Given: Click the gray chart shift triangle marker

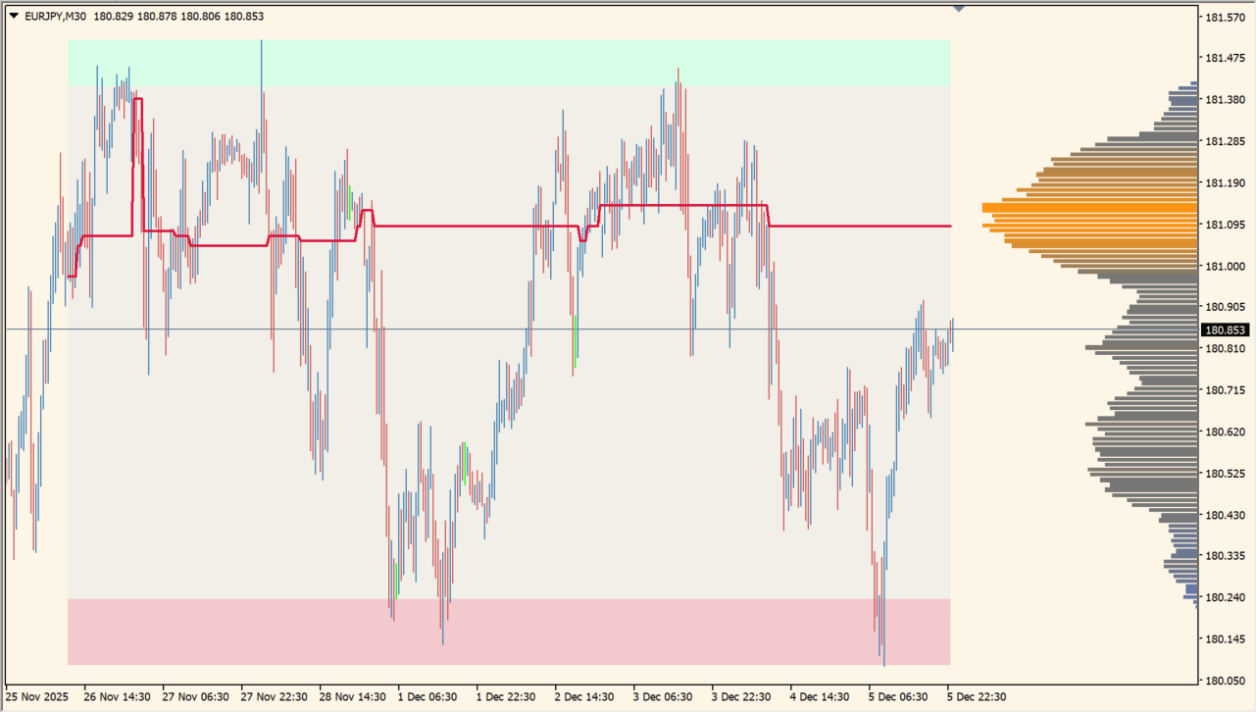Looking at the screenshot, I should tap(959, 8).
